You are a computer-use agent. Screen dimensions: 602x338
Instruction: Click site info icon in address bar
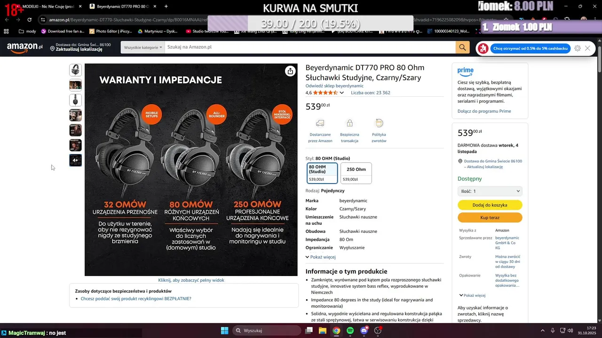[43, 20]
